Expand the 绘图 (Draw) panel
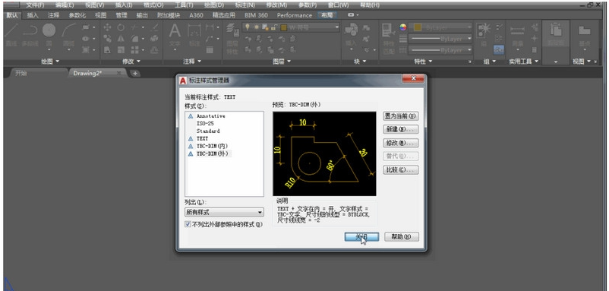The width and height of the screenshot is (609, 291). pos(49,62)
